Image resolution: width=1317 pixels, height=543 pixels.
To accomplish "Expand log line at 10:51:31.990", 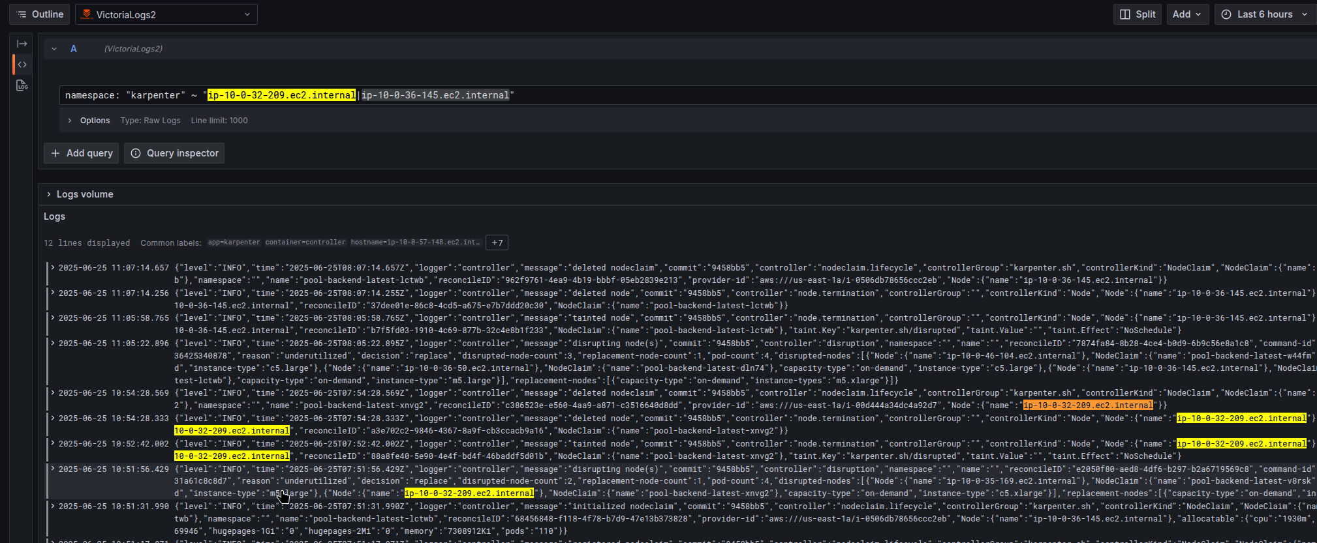I will (53, 506).
